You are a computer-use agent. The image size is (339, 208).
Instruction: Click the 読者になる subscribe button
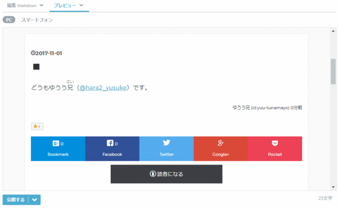[x=167, y=174]
